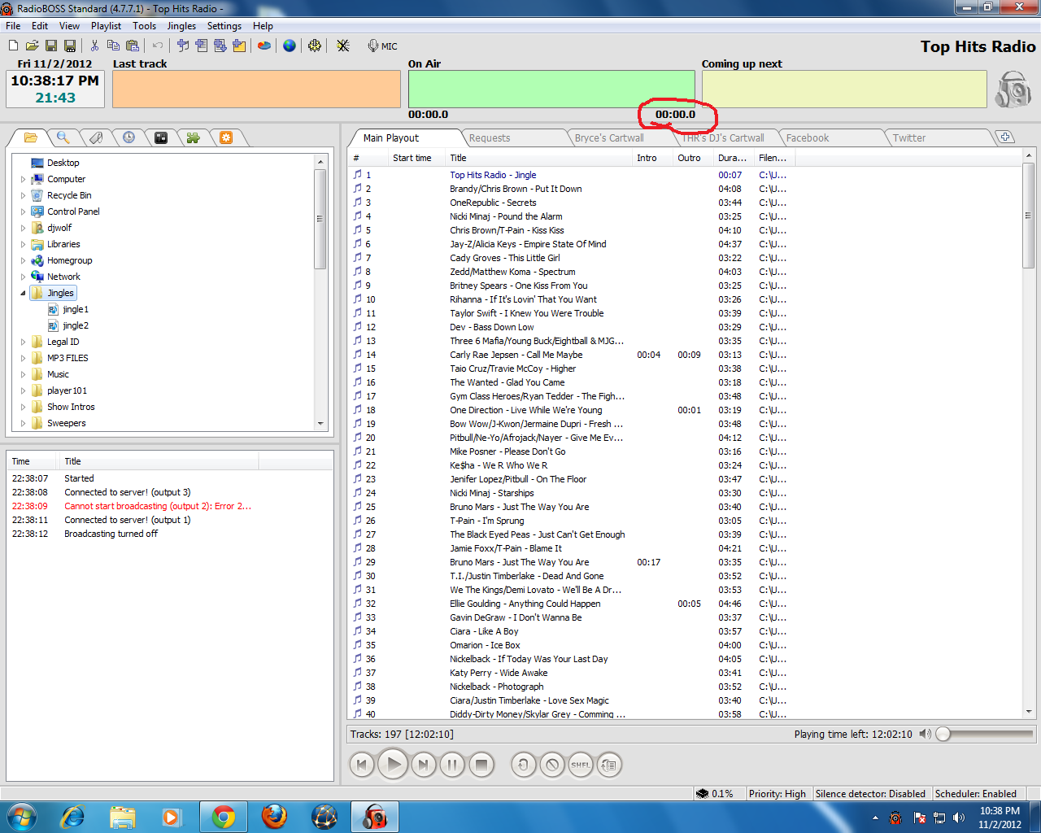
Task: Create a new playlist with the blank page icon
Action: pyautogui.click(x=13, y=46)
